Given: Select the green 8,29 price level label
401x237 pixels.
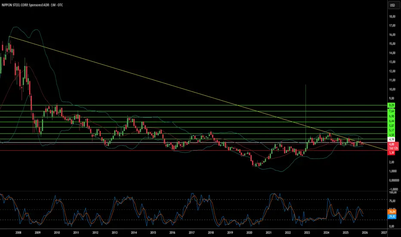Looking at the screenshot, I should coord(391,105).
